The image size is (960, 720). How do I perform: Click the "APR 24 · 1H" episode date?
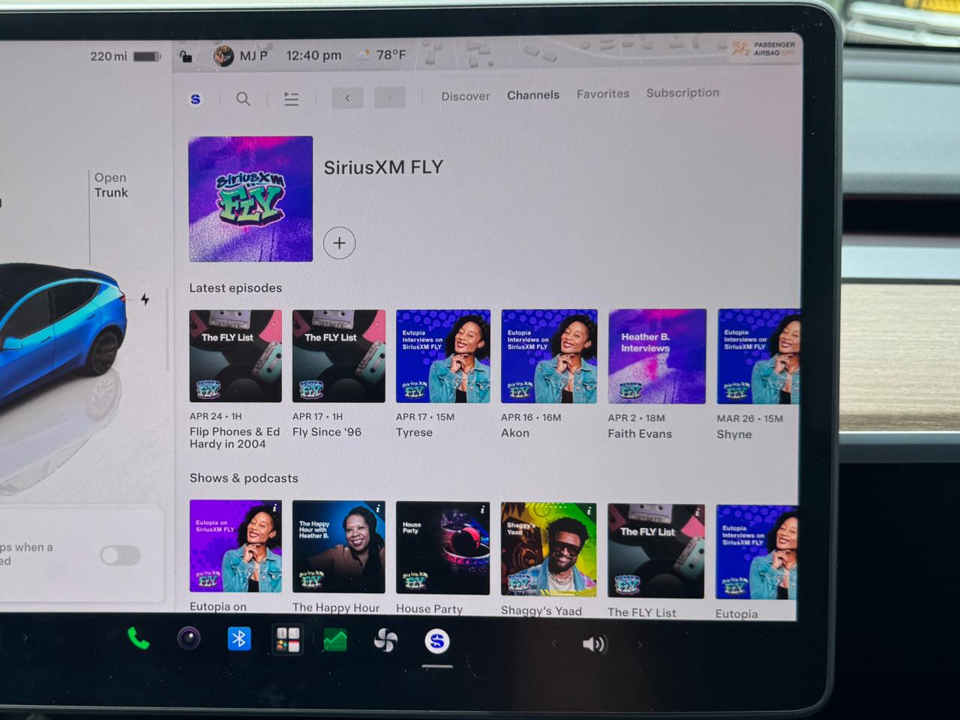click(216, 416)
